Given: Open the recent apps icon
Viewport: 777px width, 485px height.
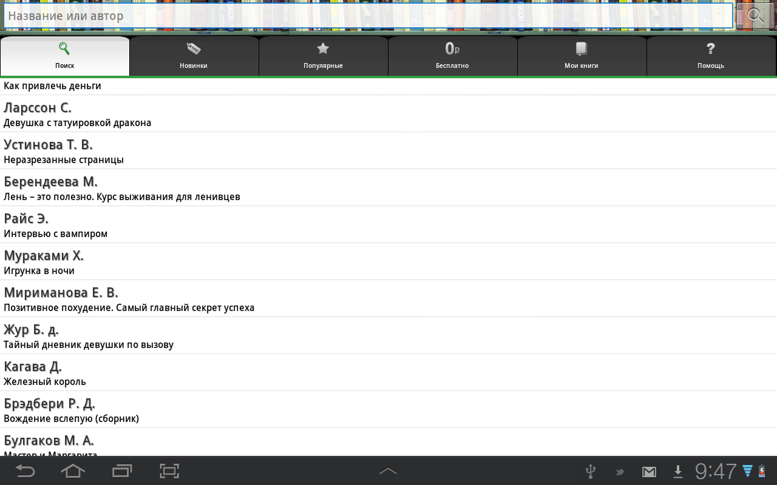Looking at the screenshot, I should (x=122, y=471).
